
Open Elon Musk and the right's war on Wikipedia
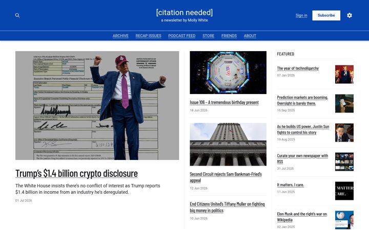point(302,217)
